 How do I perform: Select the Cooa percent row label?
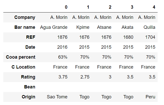pos(21,57)
